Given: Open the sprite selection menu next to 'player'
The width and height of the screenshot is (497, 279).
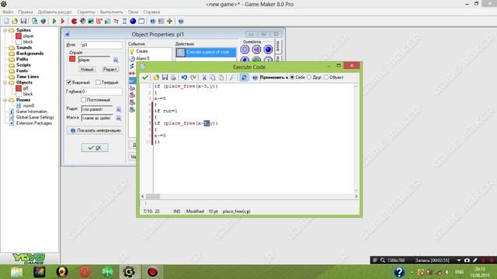Looking at the screenshot, I should point(116,60).
